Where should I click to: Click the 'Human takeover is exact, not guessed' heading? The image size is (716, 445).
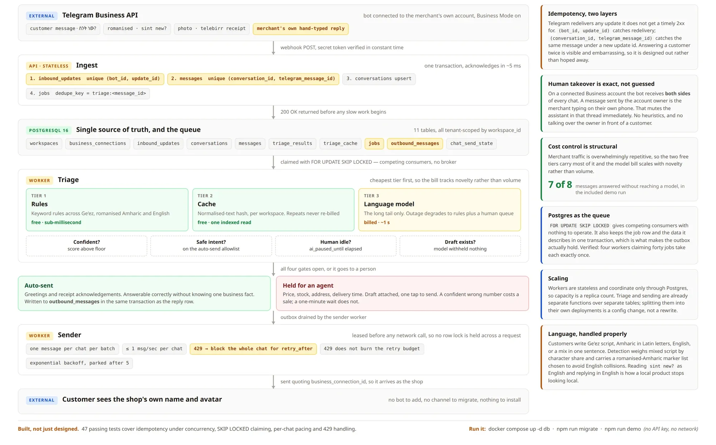coord(601,84)
